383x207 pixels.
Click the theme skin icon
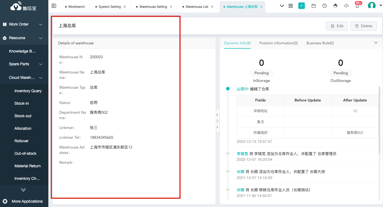tap(335, 6)
